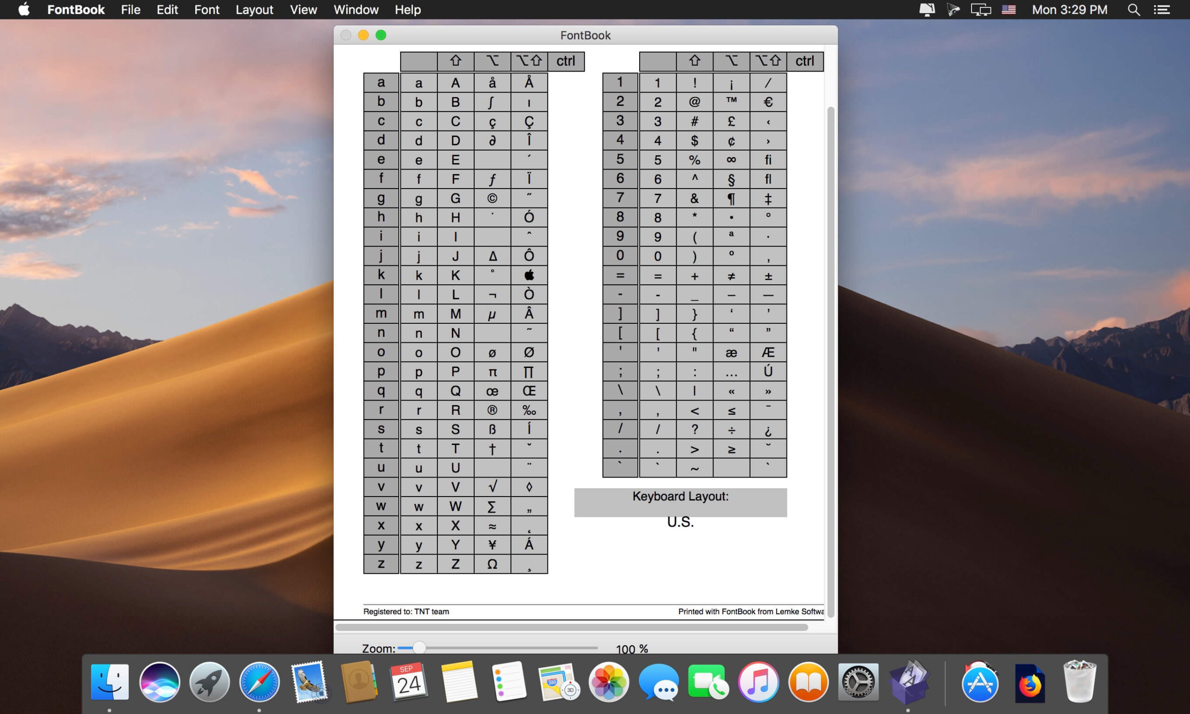The width and height of the screenshot is (1190, 714).
Task: Select the Option-Shift header in right table
Action: (x=768, y=61)
